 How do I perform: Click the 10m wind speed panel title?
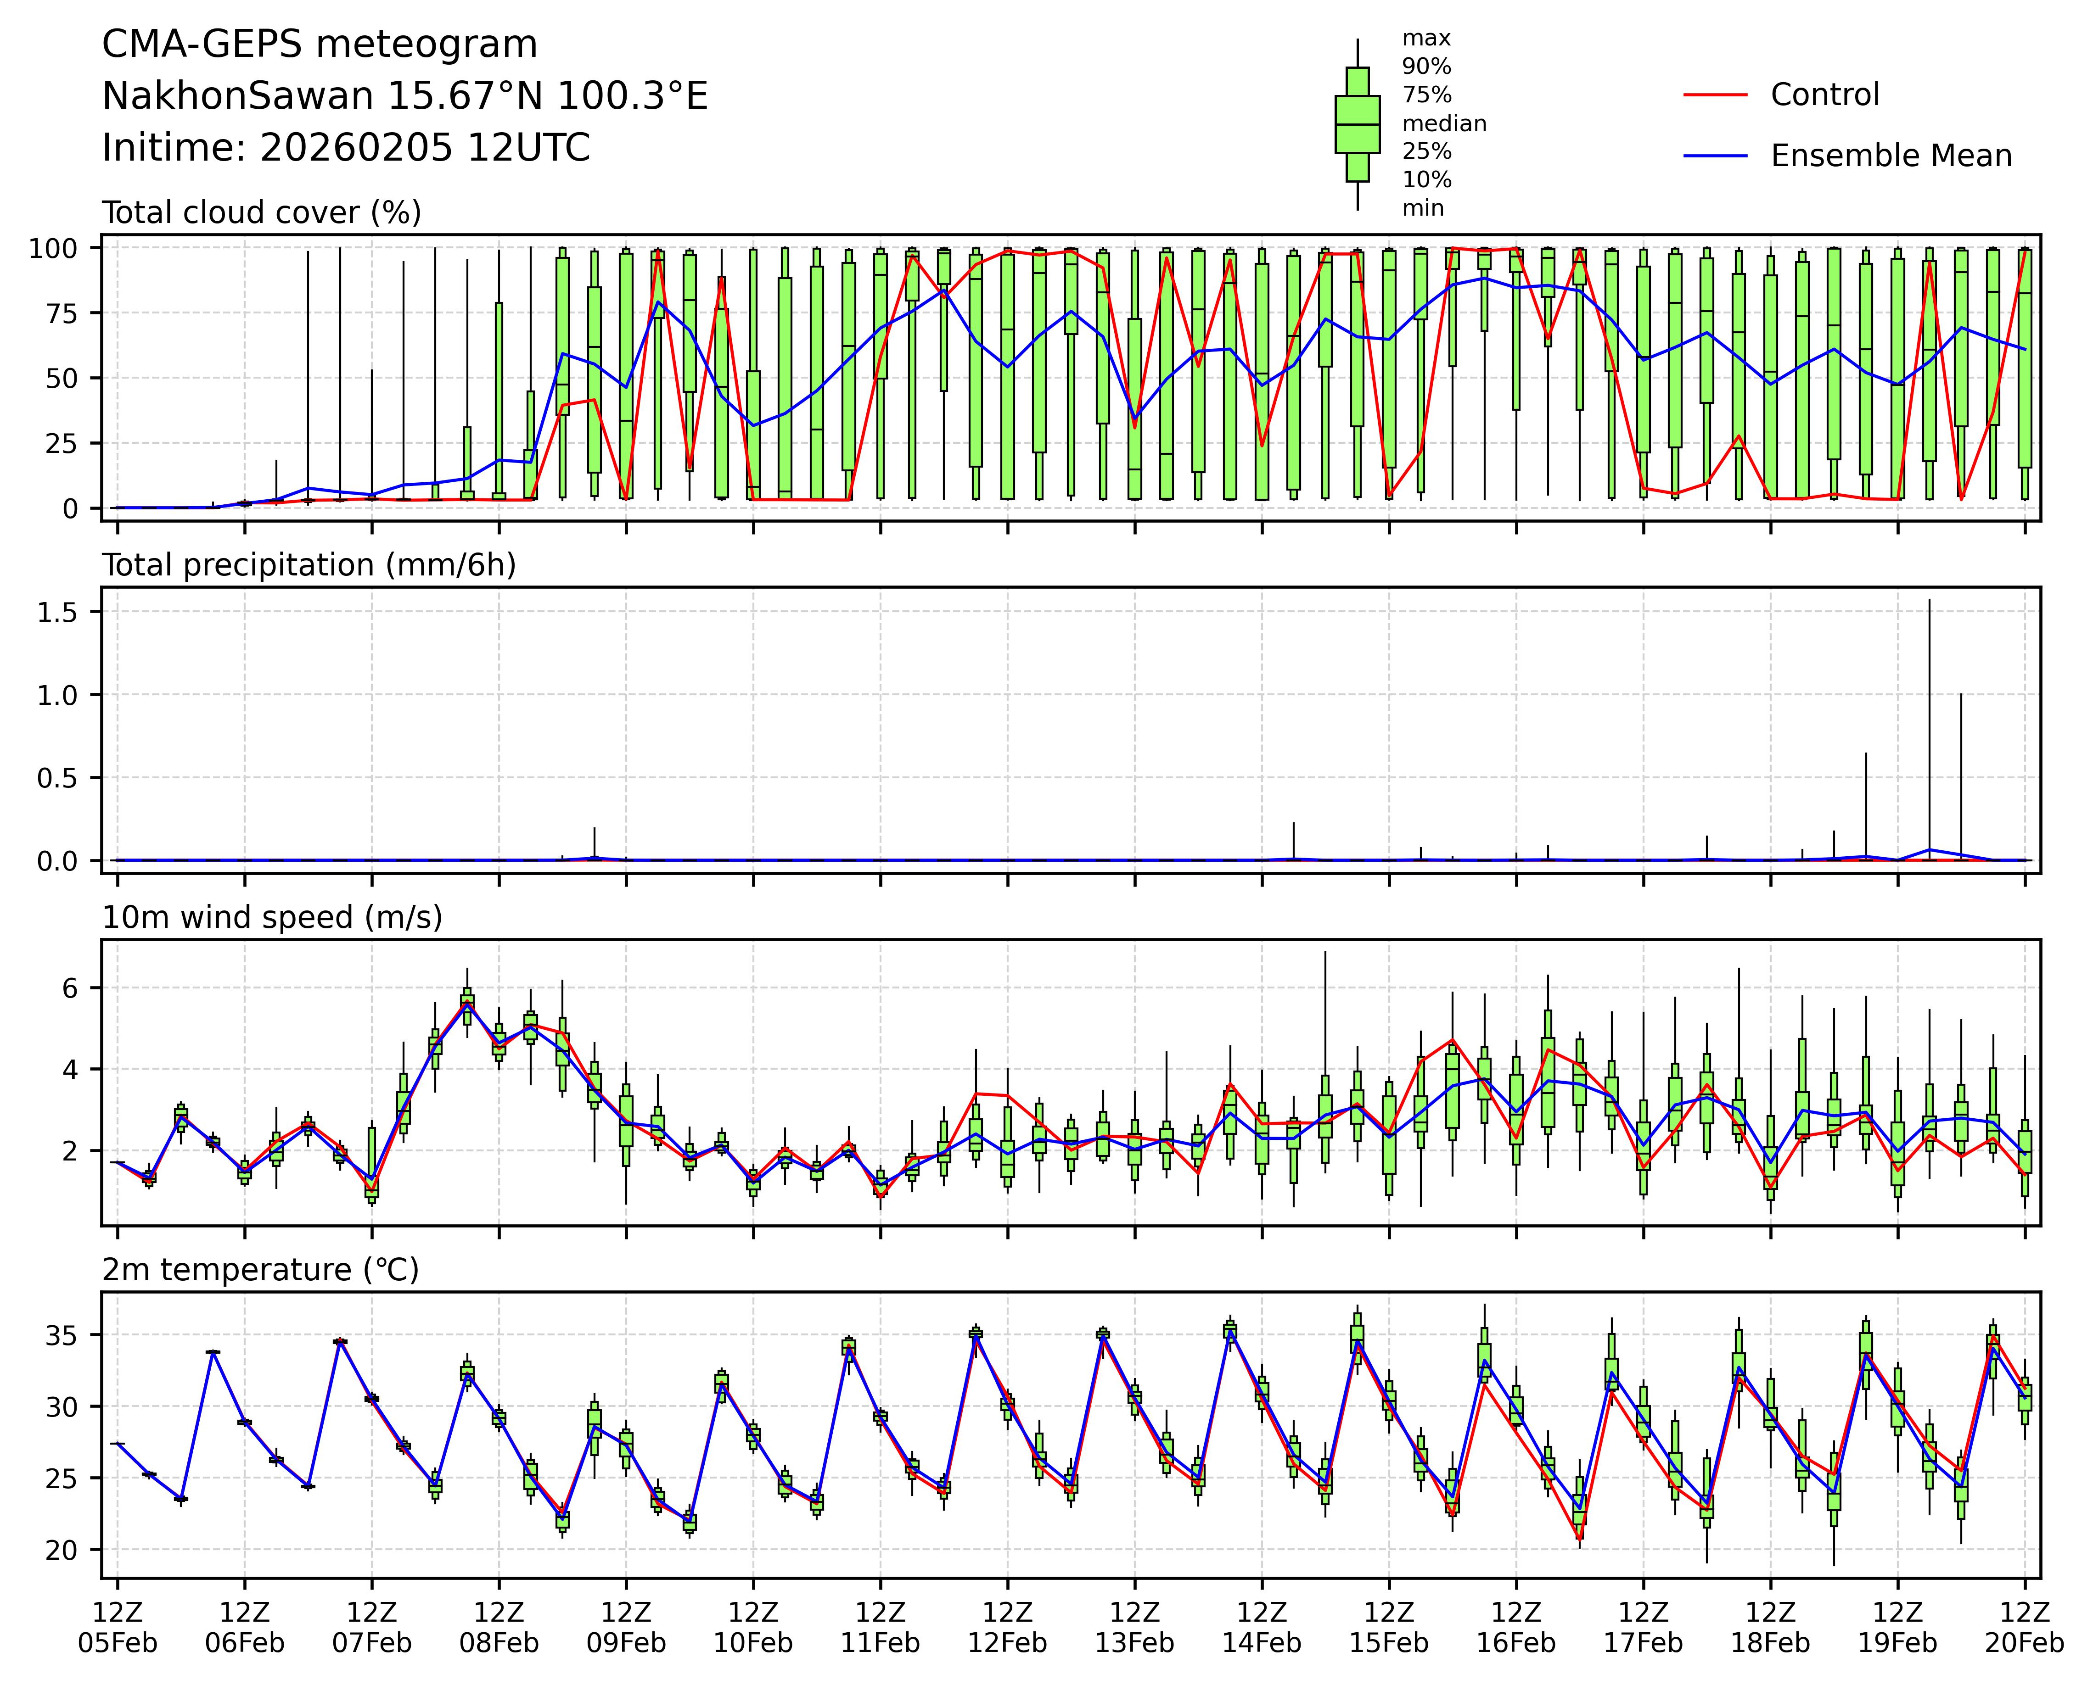[x=272, y=917]
